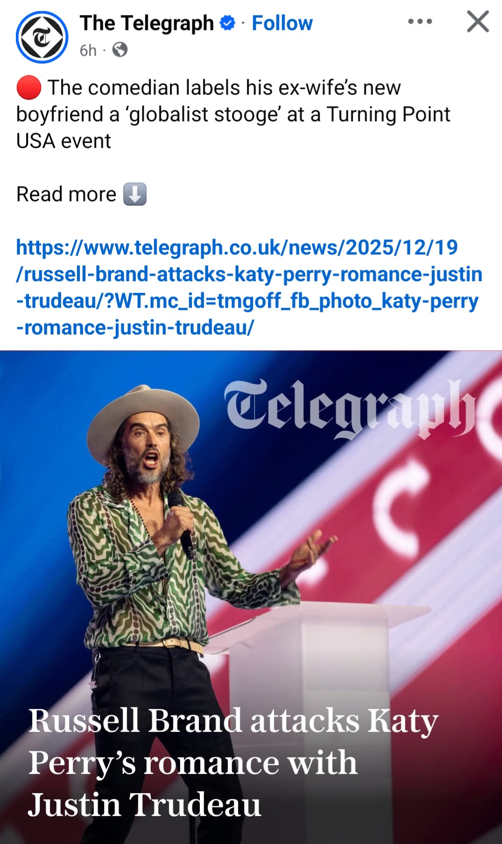The height and width of the screenshot is (844, 502).
Task: Open The Telegraph profile picture
Action: pos(42,37)
